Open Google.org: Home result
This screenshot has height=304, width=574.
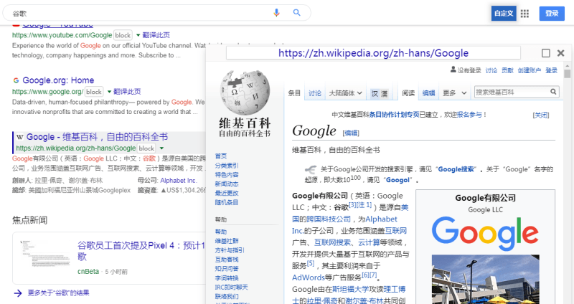[58, 80]
